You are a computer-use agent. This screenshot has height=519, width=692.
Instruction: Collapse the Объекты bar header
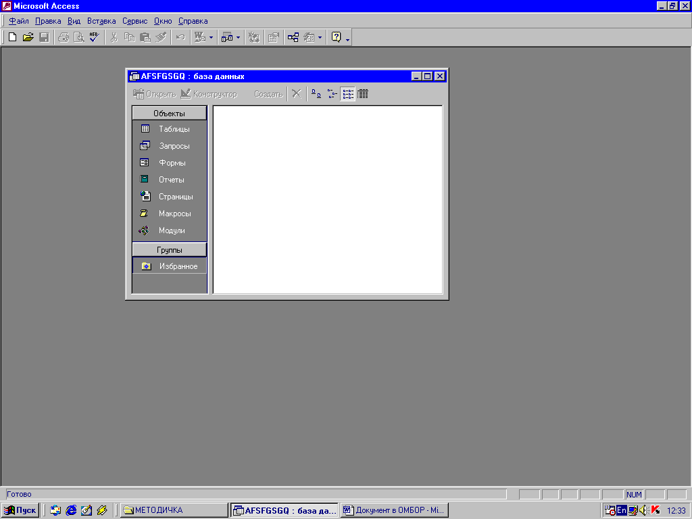tap(170, 114)
